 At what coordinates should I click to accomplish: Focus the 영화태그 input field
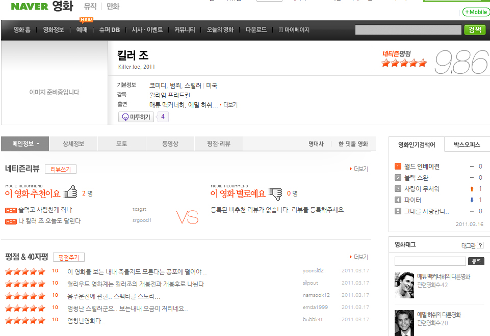(x=430, y=261)
